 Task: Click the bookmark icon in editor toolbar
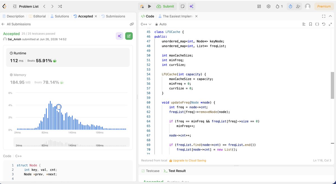coord(311,24)
